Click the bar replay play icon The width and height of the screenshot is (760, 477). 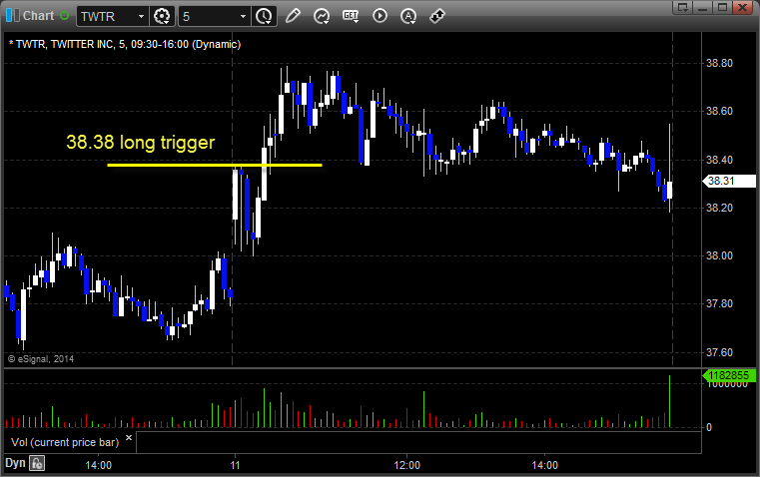(x=380, y=16)
